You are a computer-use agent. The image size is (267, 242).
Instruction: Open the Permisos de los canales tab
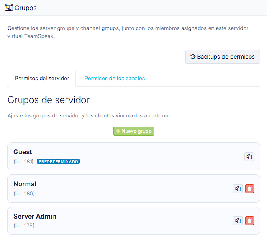(114, 78)
